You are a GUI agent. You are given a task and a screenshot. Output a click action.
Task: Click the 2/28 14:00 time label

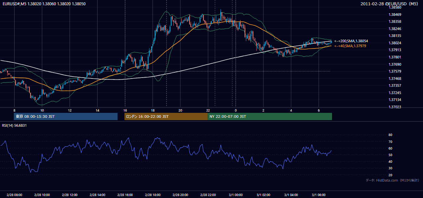(97, 195)
